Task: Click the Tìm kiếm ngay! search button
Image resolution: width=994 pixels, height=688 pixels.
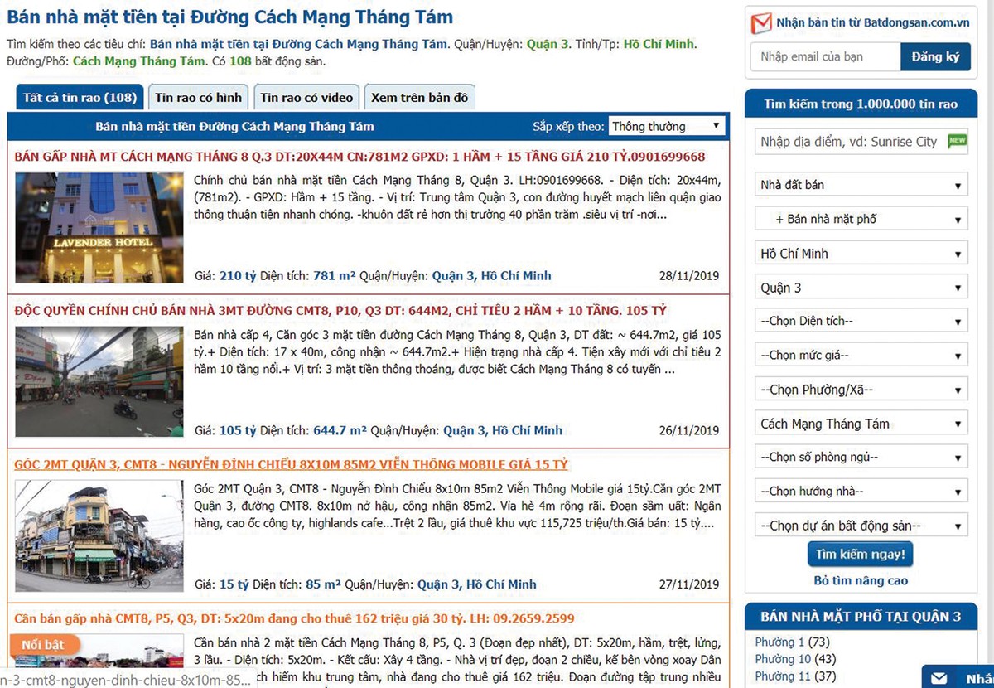Action: (860, 554)
